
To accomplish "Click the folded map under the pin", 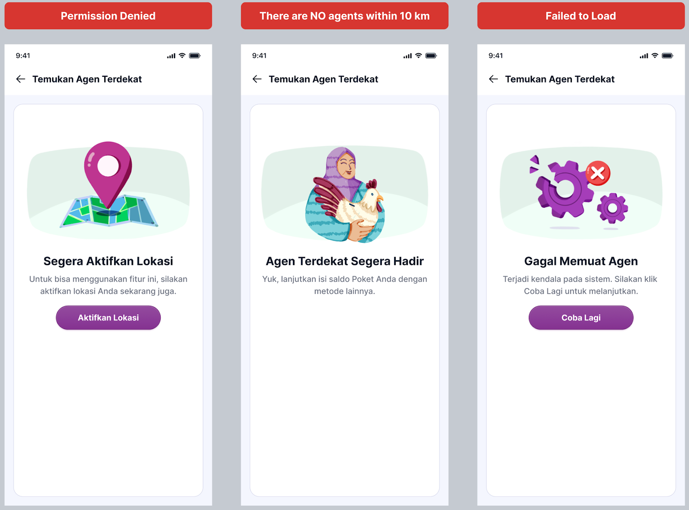I will click(109, 211).
